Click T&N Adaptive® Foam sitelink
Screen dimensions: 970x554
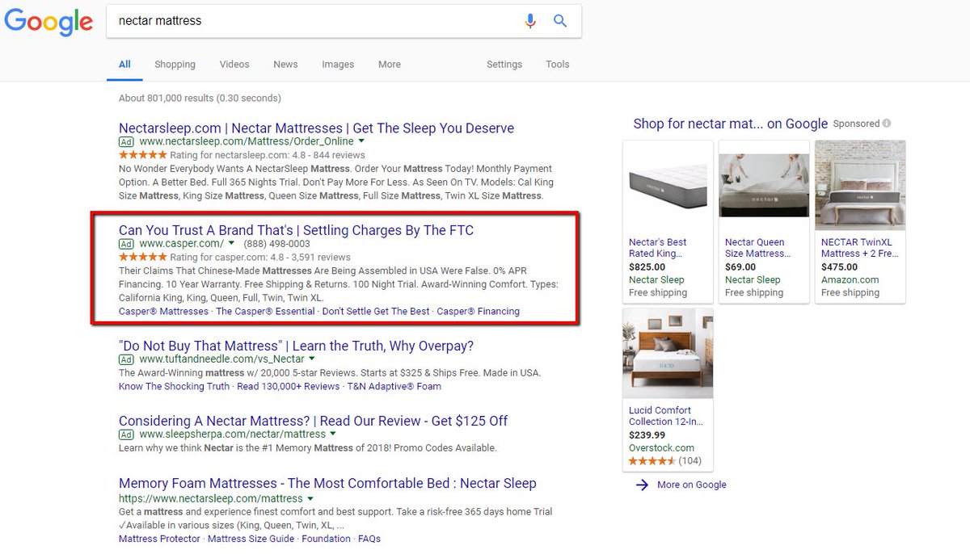tap(394, 386)
